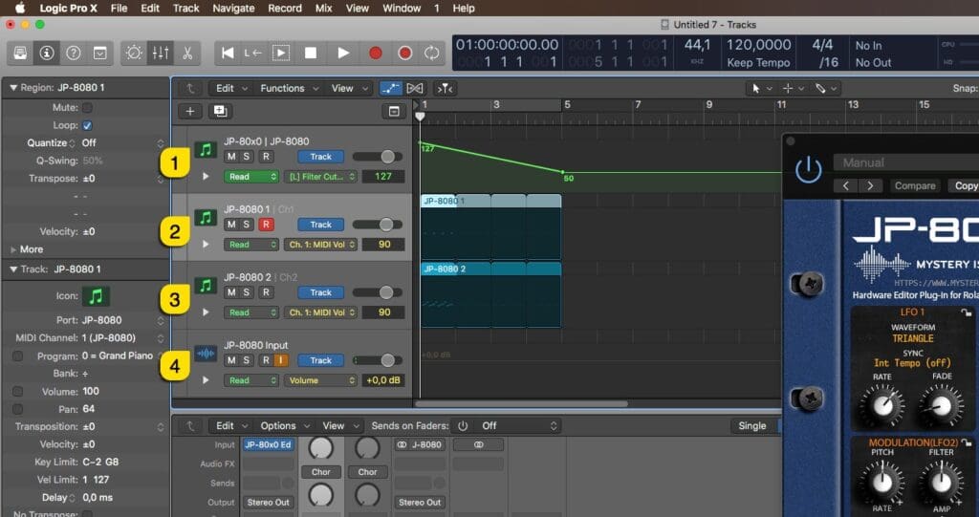Toggle the Flex button in Tracks area
Viewport: 979px width, 517px height.
tap(415, 89)
